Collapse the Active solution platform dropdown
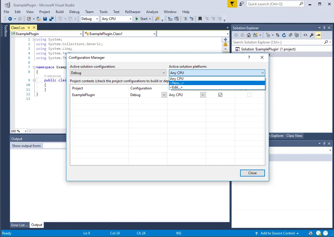 point(262,73)
